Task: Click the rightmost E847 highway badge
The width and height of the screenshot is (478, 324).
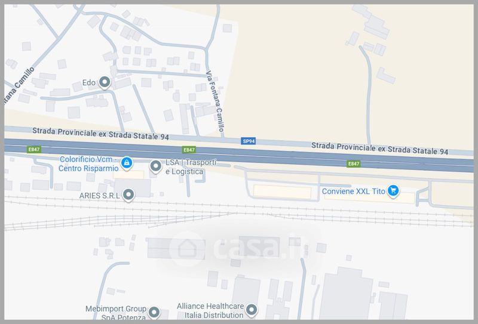Action: tap(354, 163)
